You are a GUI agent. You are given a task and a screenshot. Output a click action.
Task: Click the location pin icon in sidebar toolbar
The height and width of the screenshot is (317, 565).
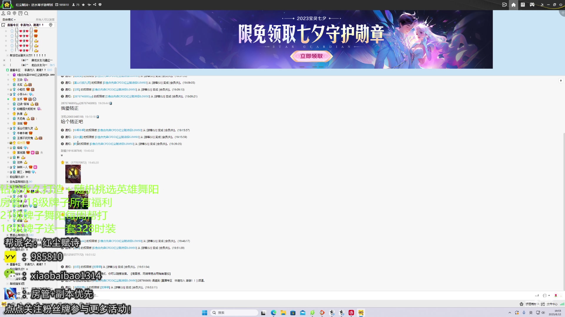coord(14,13)
